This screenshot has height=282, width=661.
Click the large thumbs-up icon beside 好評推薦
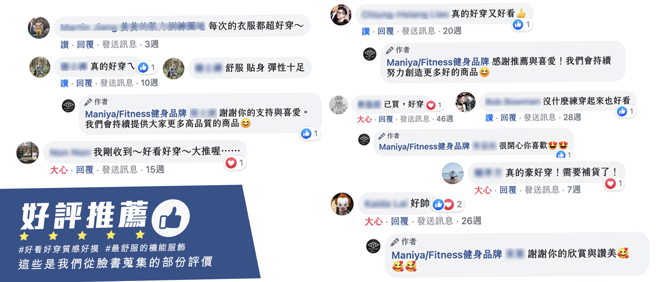tap(171, 218)
